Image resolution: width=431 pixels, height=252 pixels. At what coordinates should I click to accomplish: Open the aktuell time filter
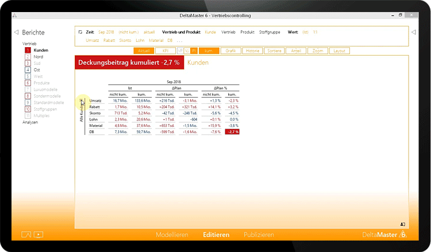coord(149,32)
